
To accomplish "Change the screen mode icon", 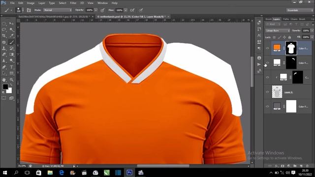I will click(x=11, y=98).
